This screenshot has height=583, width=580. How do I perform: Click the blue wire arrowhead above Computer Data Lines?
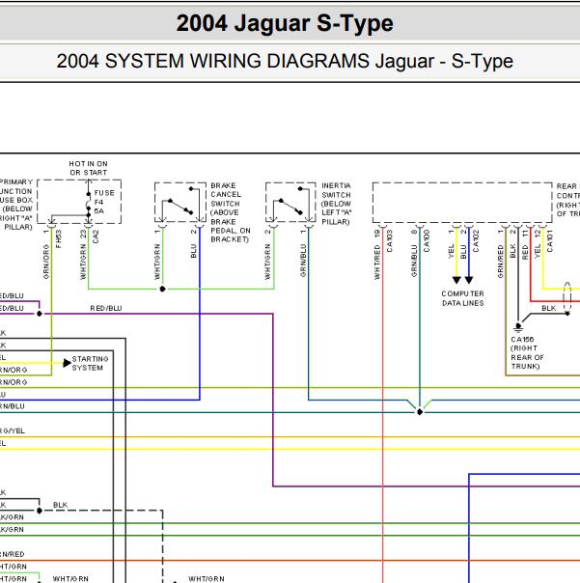point(469,280)
